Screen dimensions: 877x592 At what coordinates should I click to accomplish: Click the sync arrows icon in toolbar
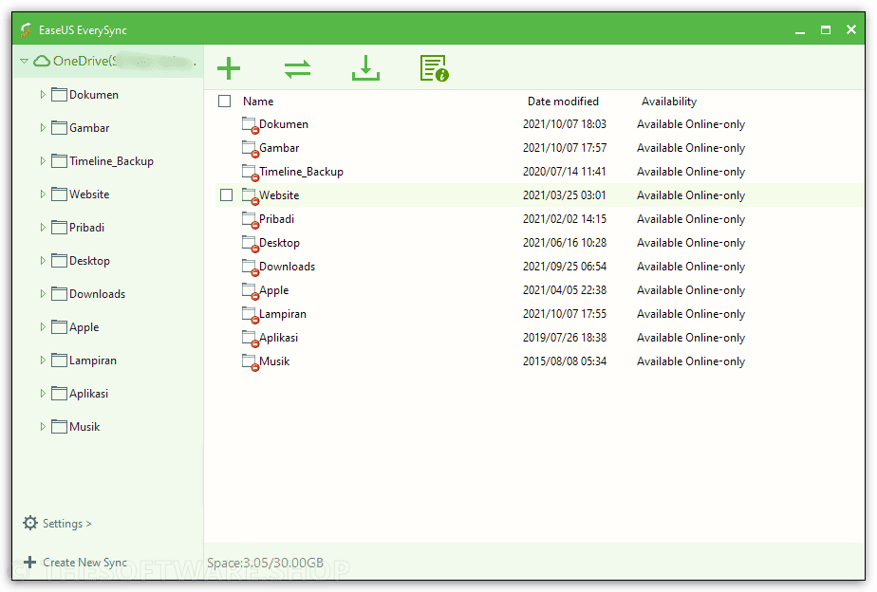point(297,69)
